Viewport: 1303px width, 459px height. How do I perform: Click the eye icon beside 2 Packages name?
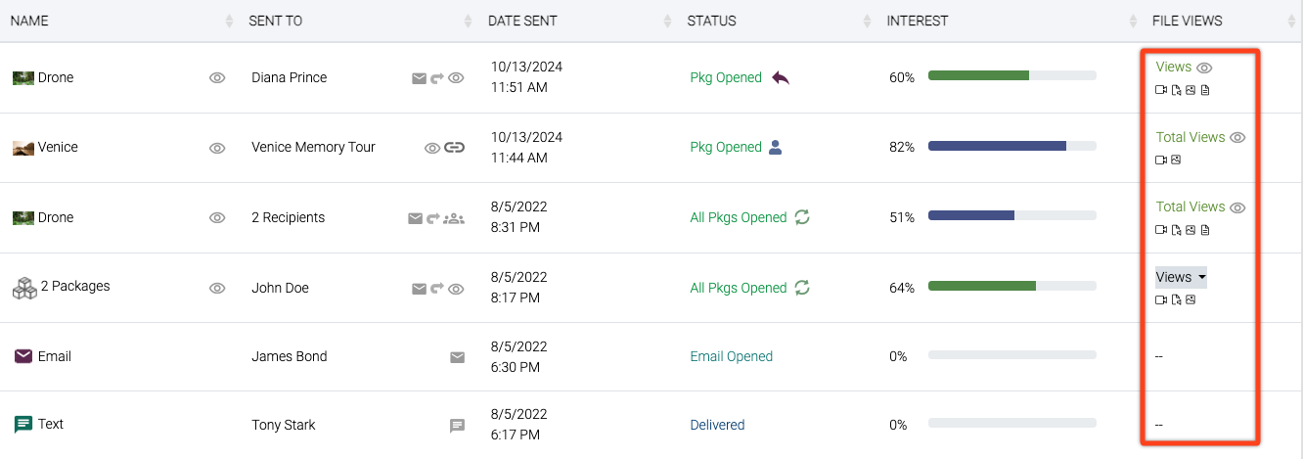[x=217, y=288]
